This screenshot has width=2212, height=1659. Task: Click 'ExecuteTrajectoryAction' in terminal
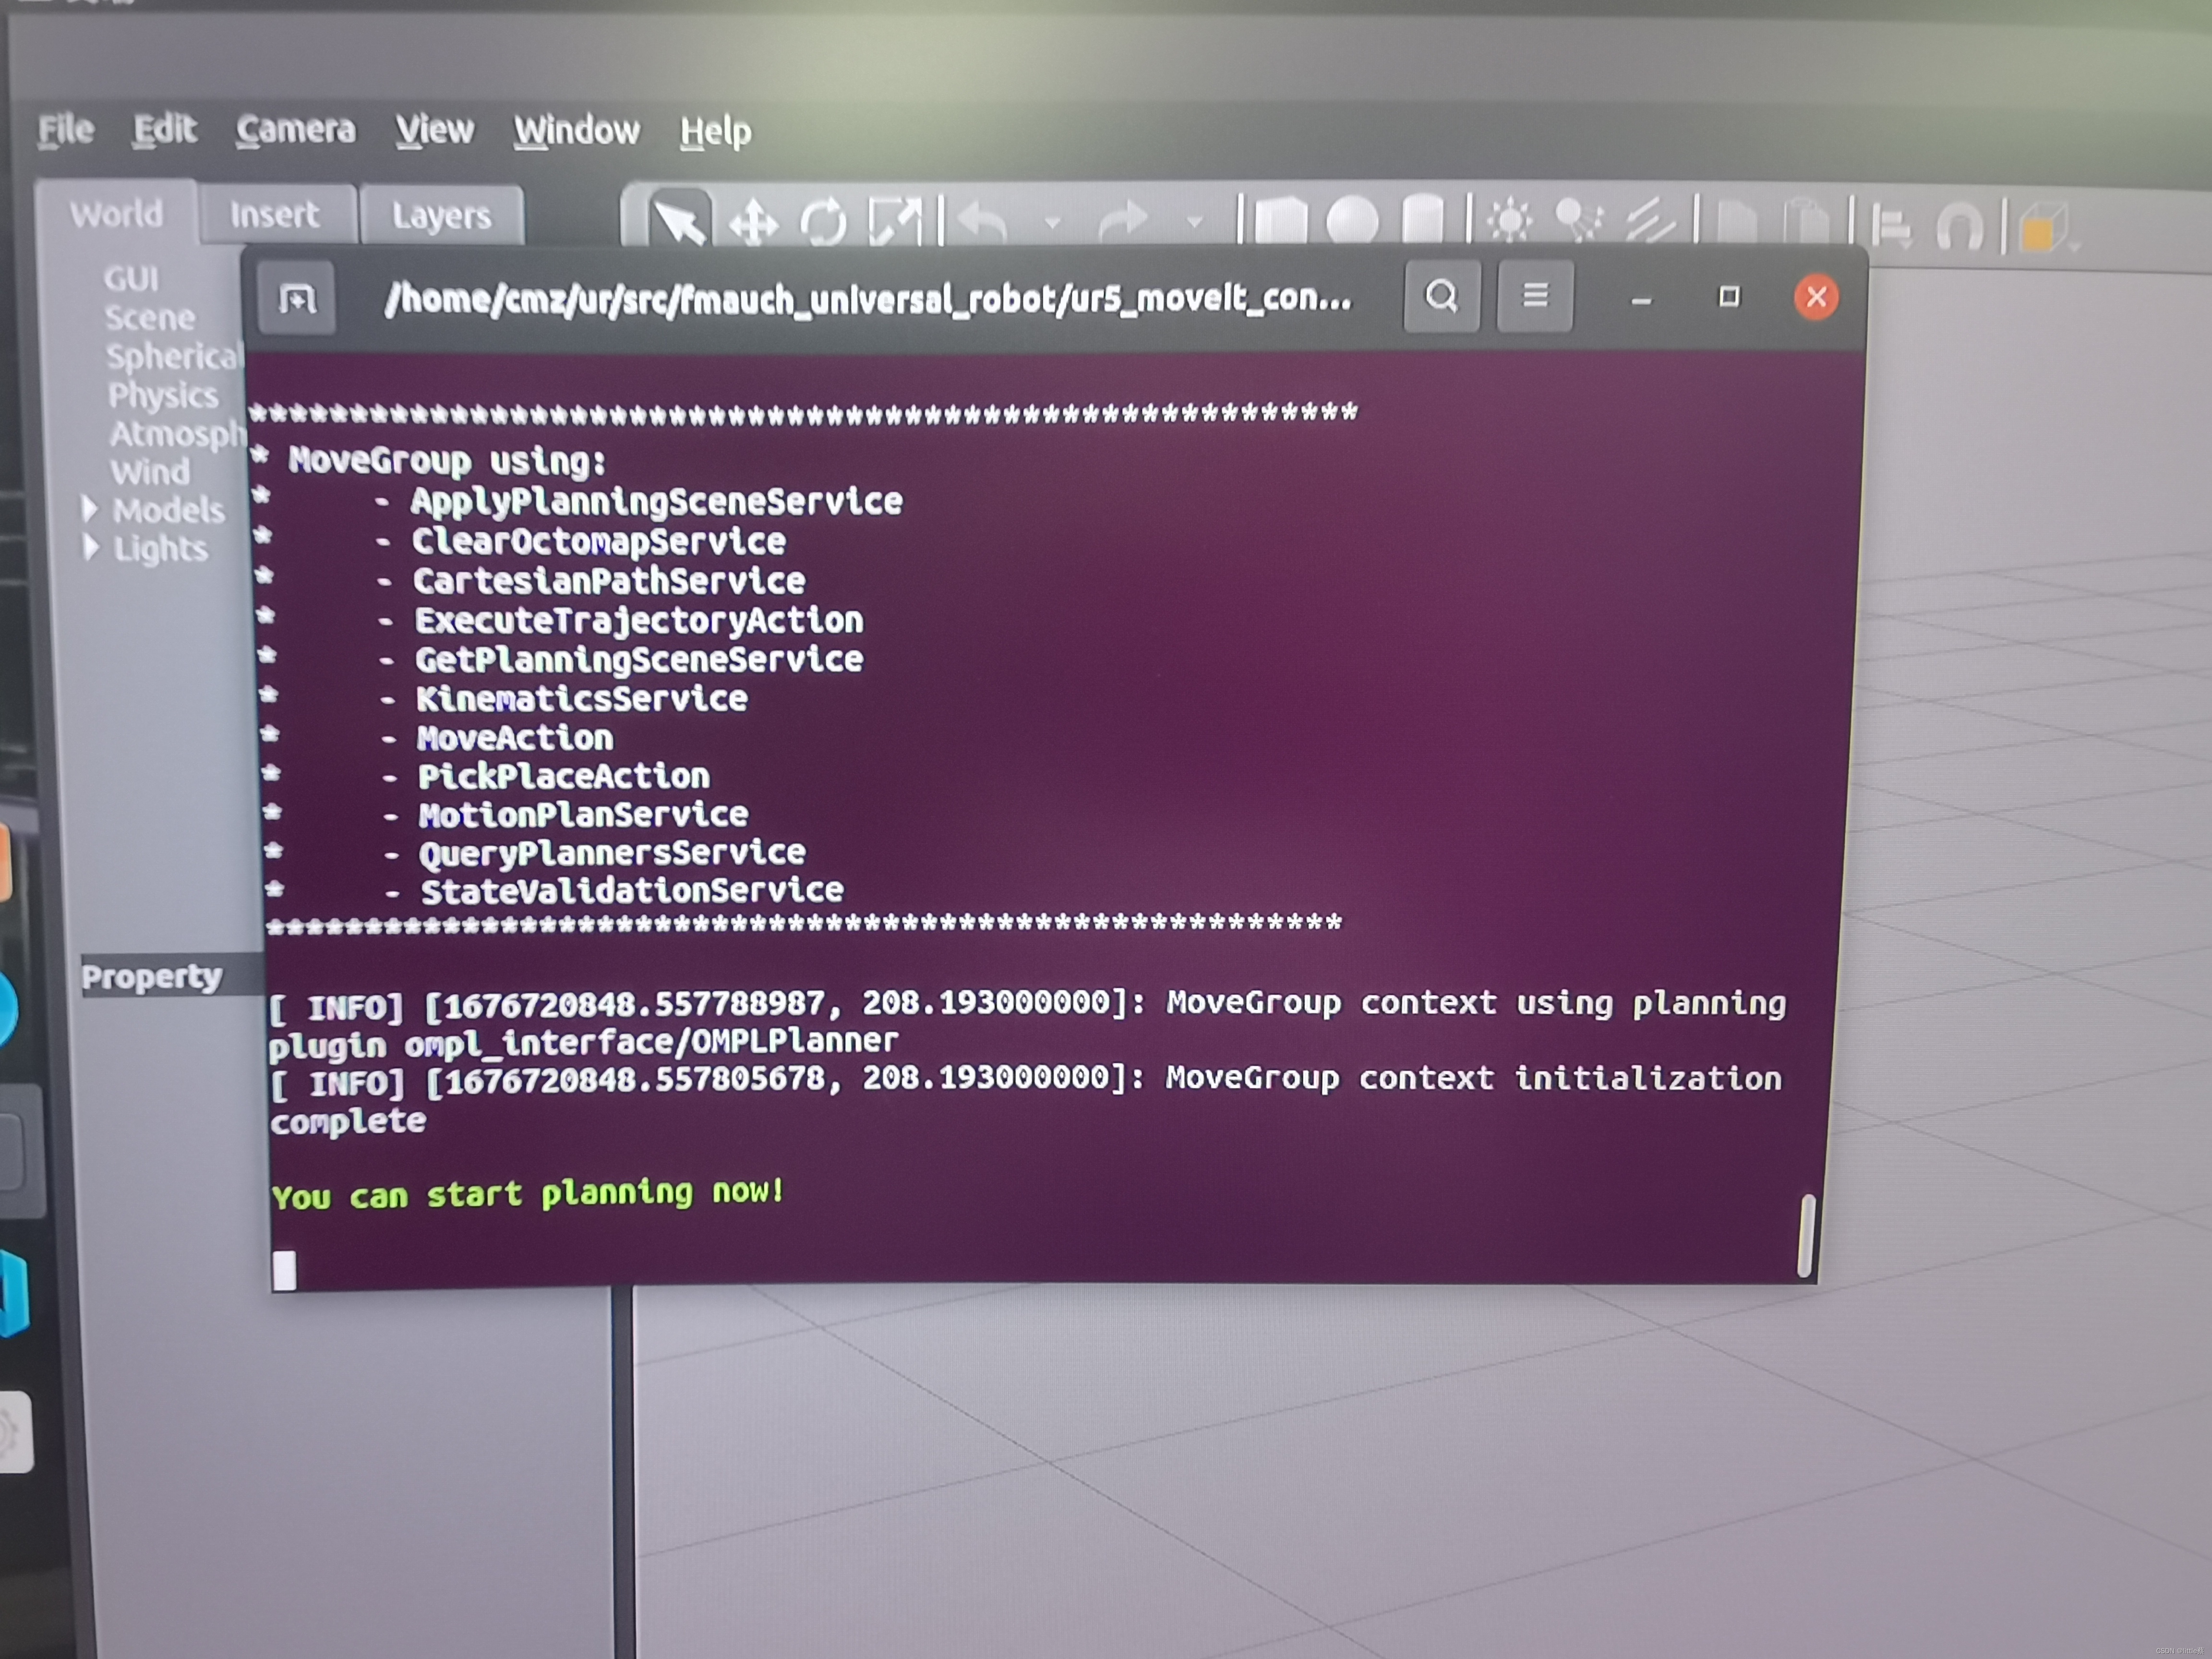pos(639,620)
